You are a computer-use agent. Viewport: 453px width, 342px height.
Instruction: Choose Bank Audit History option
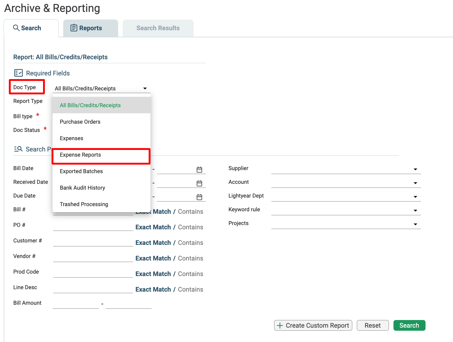point(101,188)
